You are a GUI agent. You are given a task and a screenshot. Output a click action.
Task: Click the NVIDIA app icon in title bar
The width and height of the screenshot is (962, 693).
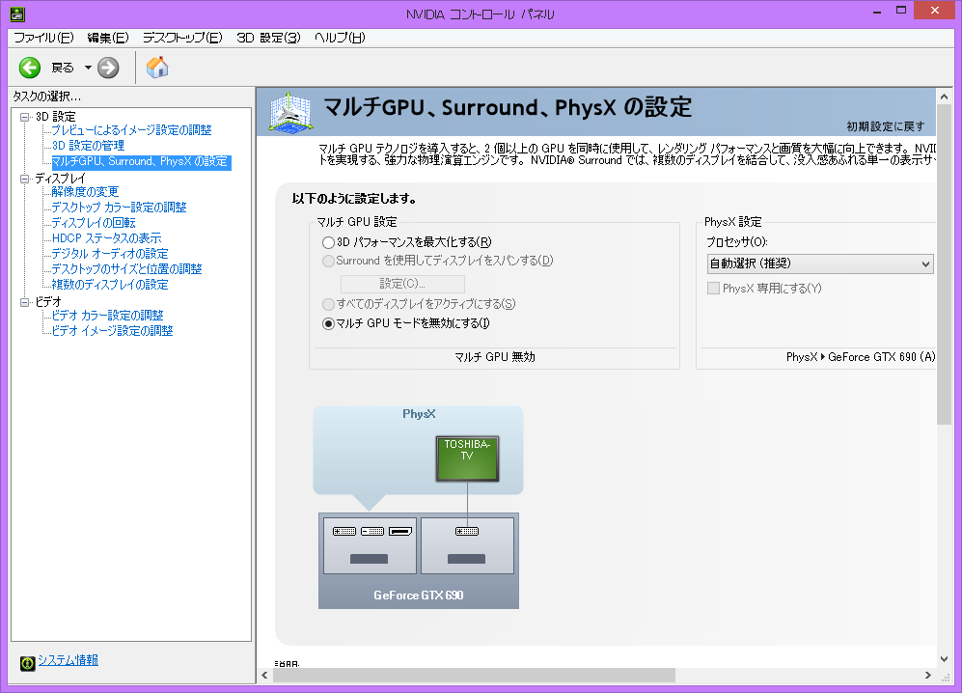click(x=17, y=13)
